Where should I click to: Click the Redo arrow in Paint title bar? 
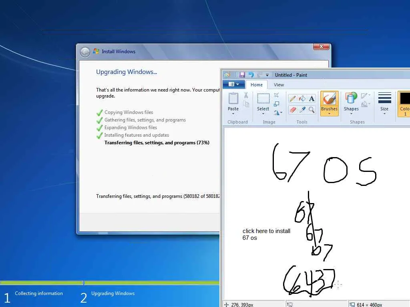click(259, 75)
